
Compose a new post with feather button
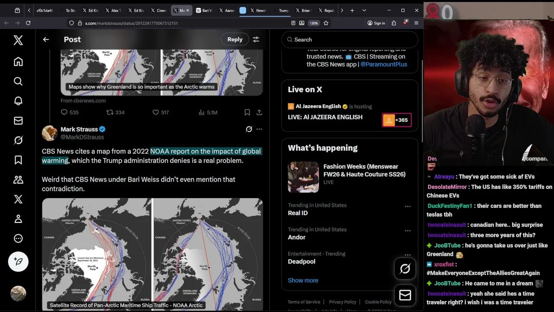18,261
